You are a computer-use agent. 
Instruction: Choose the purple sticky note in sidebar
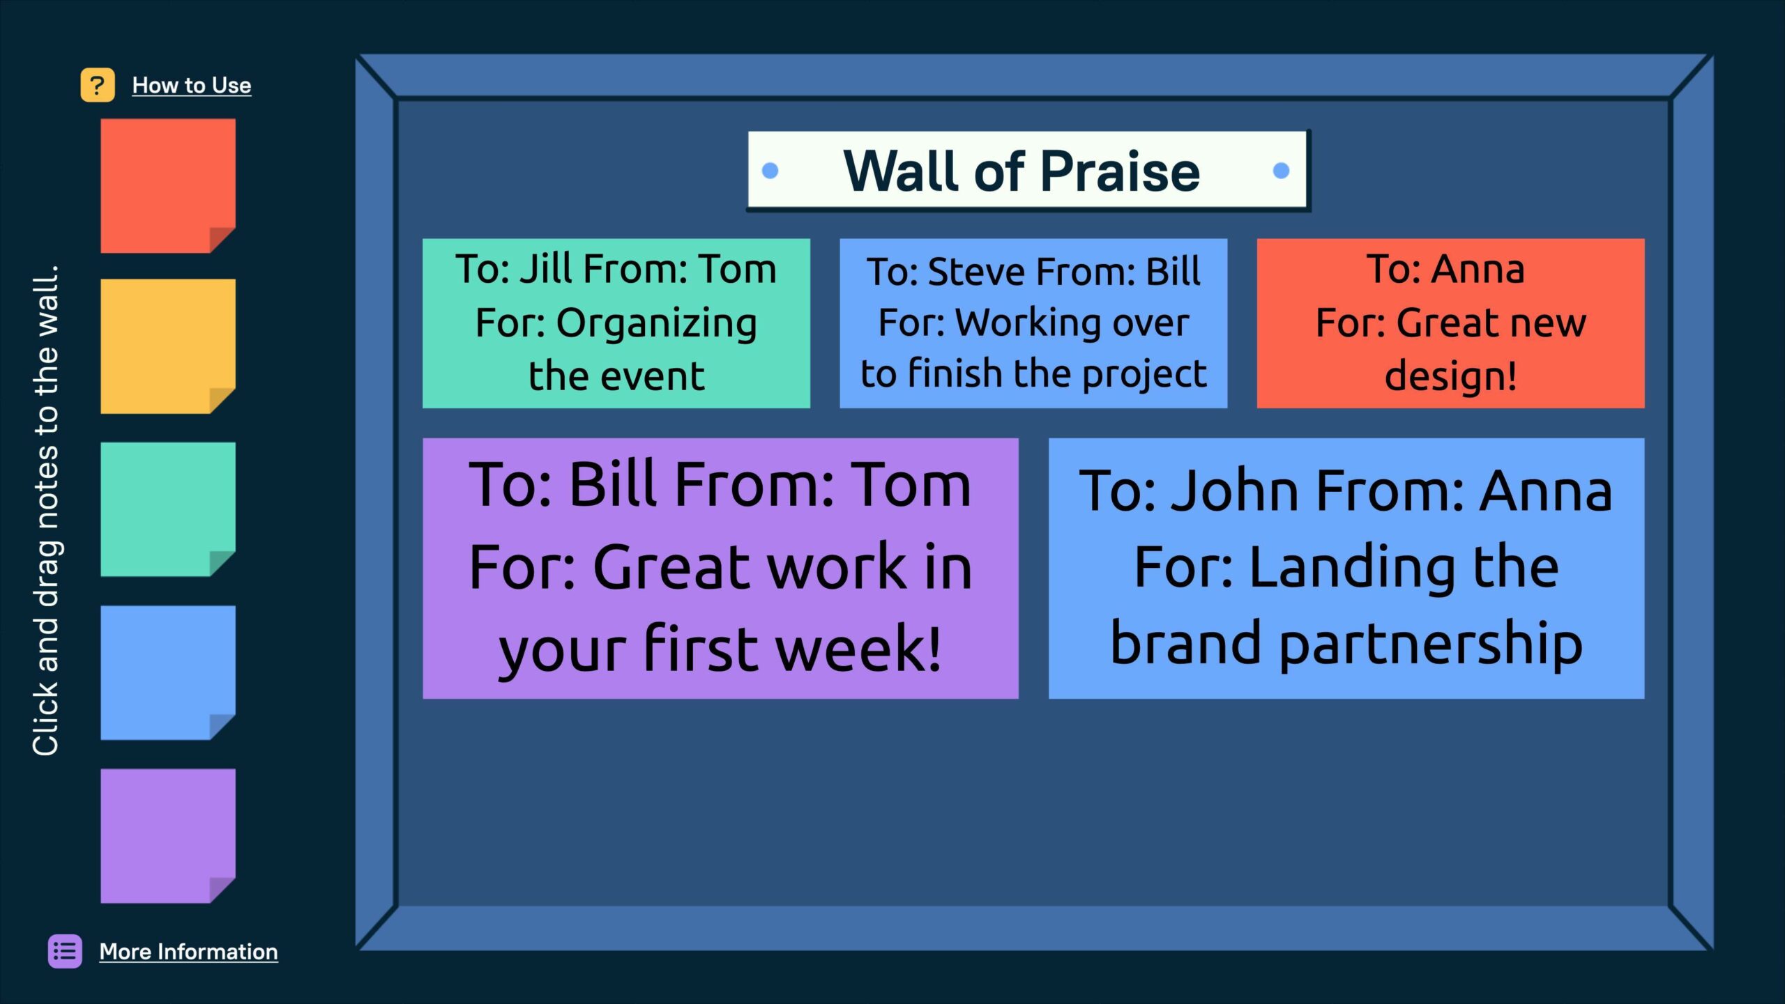167,835
